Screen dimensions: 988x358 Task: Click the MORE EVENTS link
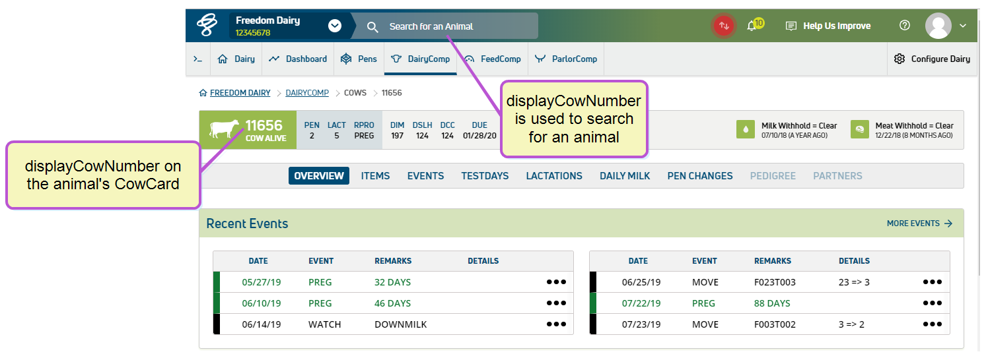[919, 224]
